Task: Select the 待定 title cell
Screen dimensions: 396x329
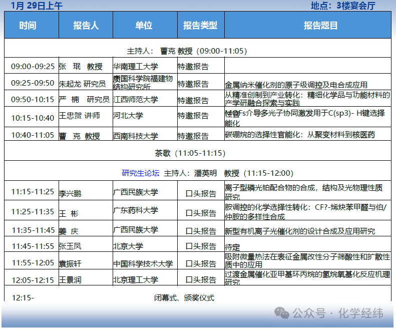Action: point(232,247)
